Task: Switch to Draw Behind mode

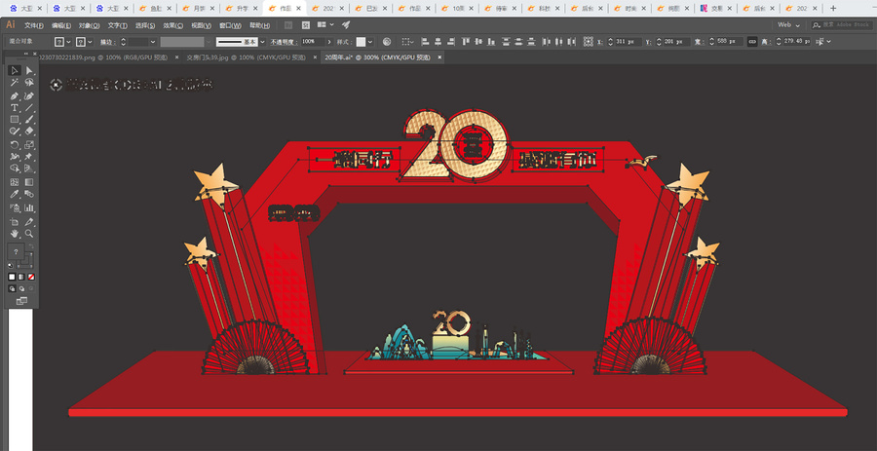Action: click(x=21, y=288)
